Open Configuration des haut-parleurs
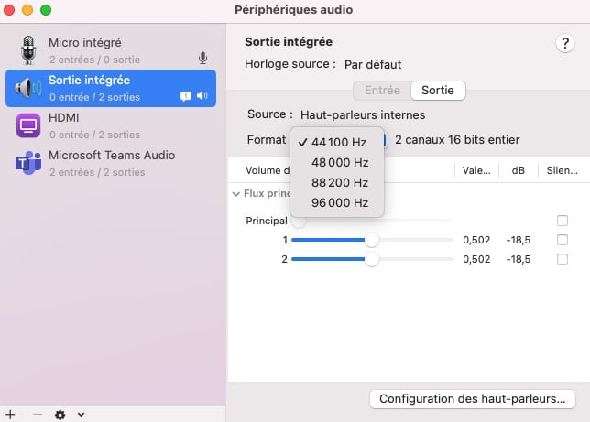Viewport: 590px width, 422px height. click(x=472, y=399)
